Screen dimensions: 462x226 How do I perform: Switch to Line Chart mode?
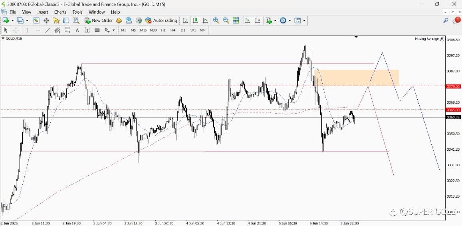coord(205,20)
